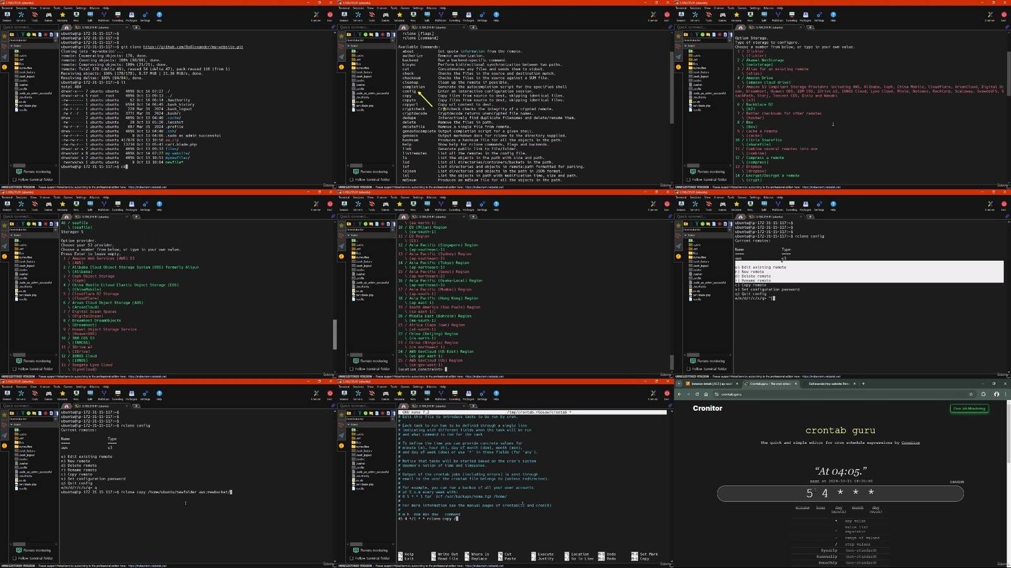Viewport: 1011px width, 568px height.
Task: Toggle Follow terminal folder in highlighted rclone config window
Action: tap(688, 369)
